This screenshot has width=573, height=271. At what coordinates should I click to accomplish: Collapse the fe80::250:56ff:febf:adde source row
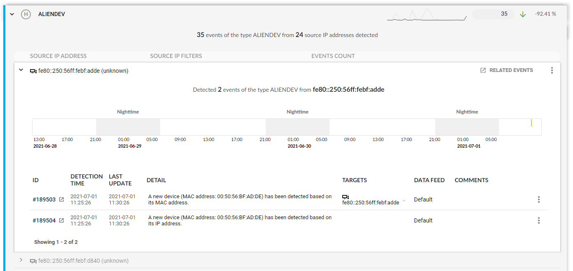point(21,70)
